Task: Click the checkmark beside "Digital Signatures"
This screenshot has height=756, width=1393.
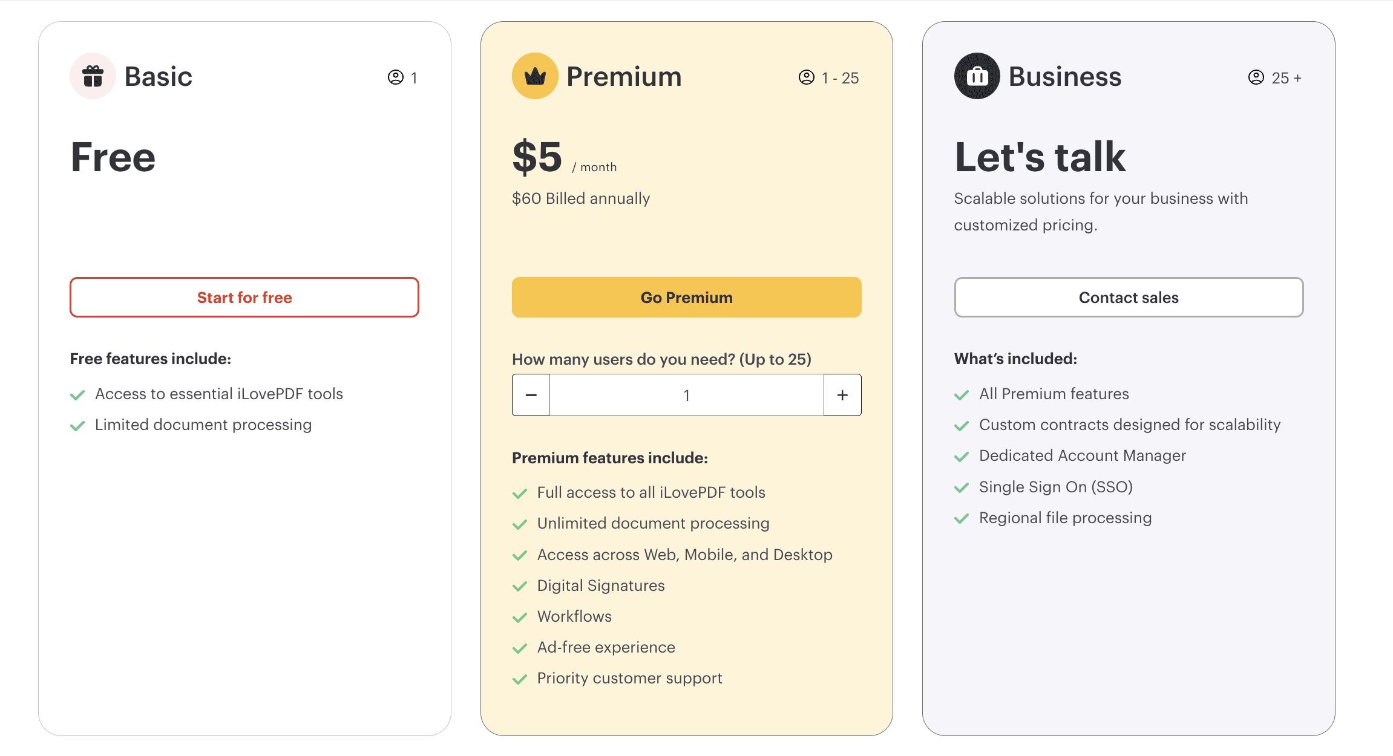Action: [520, 586]
